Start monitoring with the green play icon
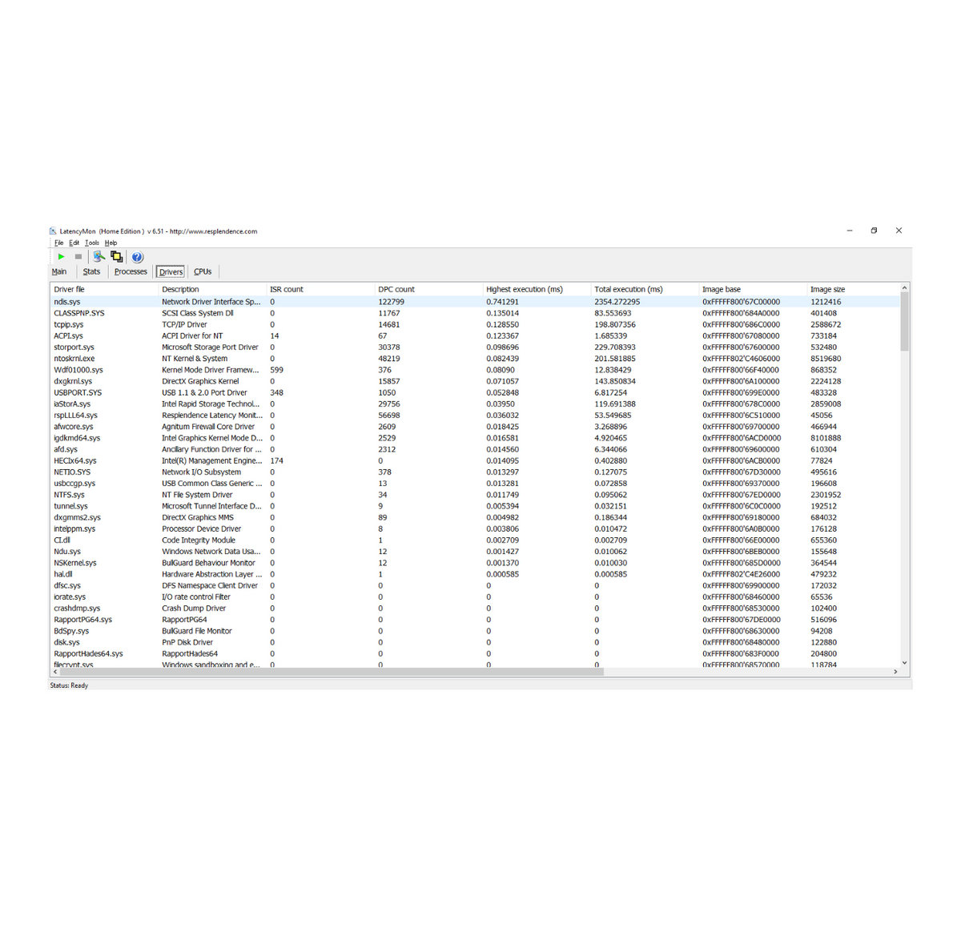Image resolution: width=961 pixels, height=932 pixels. point(61,257)
